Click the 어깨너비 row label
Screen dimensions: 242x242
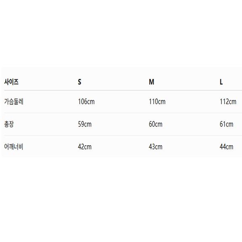(x=14, y=147)
